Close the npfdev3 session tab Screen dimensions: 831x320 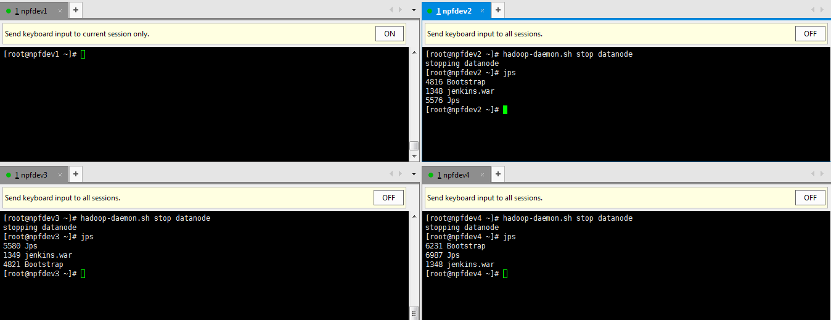tap(60, 175)
